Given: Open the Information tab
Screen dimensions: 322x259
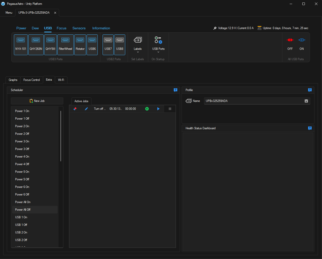Looking at the screenshot, I should 101,28.
